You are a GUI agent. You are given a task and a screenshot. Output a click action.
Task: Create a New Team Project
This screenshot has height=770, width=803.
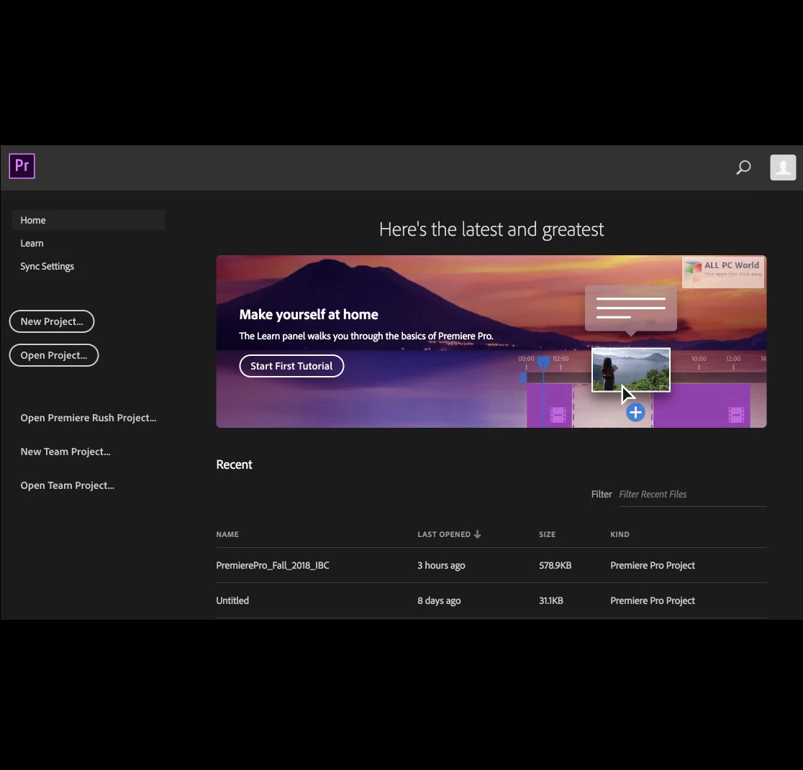point(65,452)
